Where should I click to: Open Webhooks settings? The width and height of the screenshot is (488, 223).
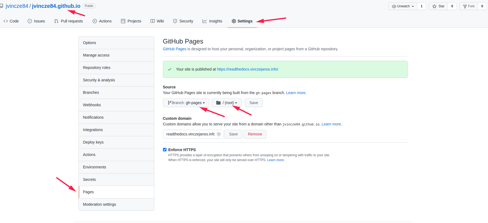click(116, 105)
